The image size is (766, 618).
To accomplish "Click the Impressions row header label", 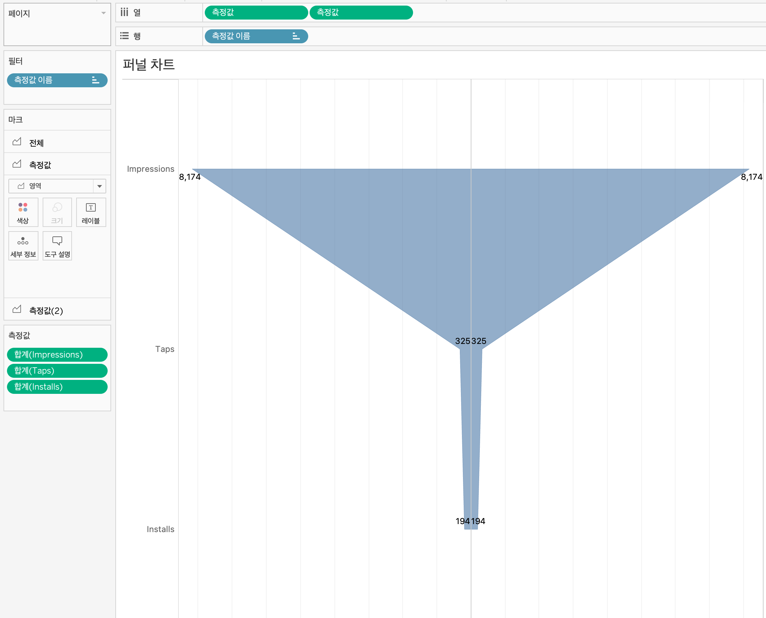I will pos(150,169).
